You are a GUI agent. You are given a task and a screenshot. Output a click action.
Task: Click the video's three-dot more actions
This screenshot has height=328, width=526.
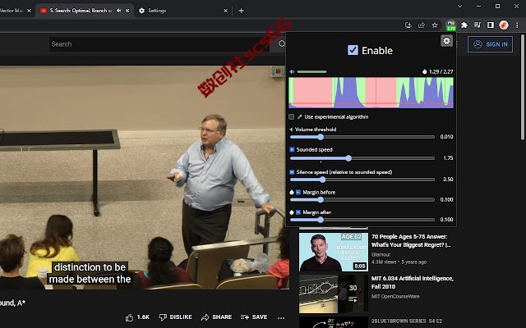pyautogui.click(x=281, y=317)
